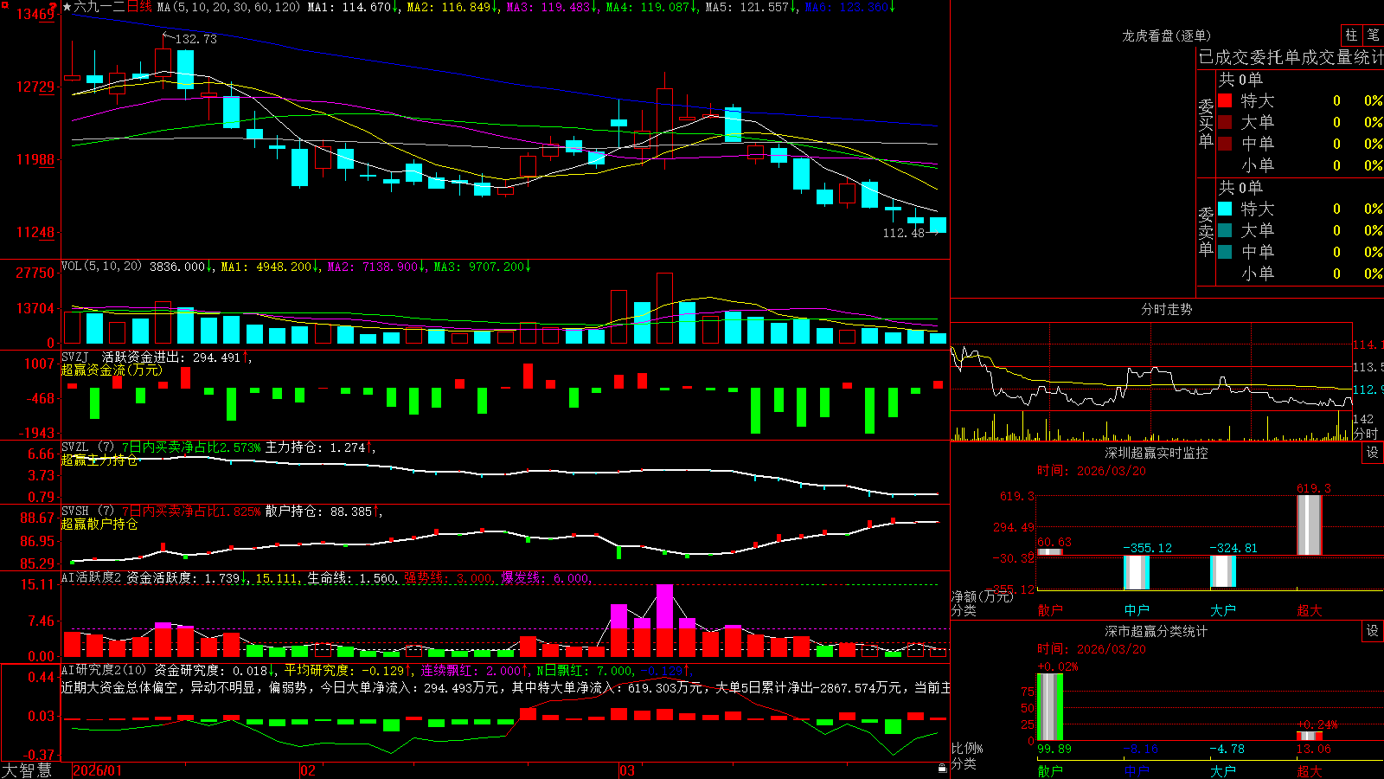
Task: Click the 112.48 low price label
Action: [x=903, y=233]
